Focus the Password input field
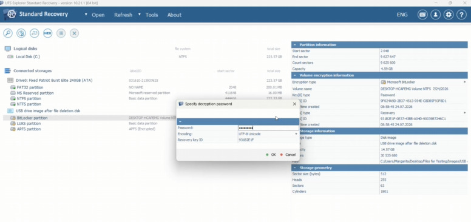This screenshot has height=222, width=471. (x=268, y=128)
